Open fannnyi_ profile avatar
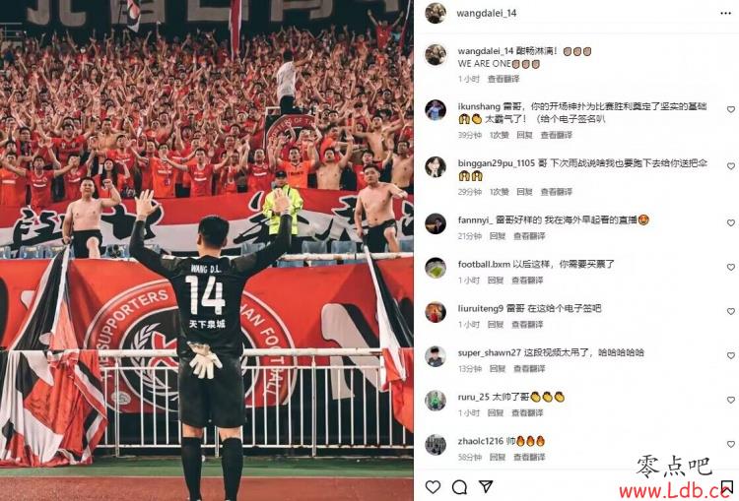Viewport: 739px width, 501px height. (x=436, y=223)
